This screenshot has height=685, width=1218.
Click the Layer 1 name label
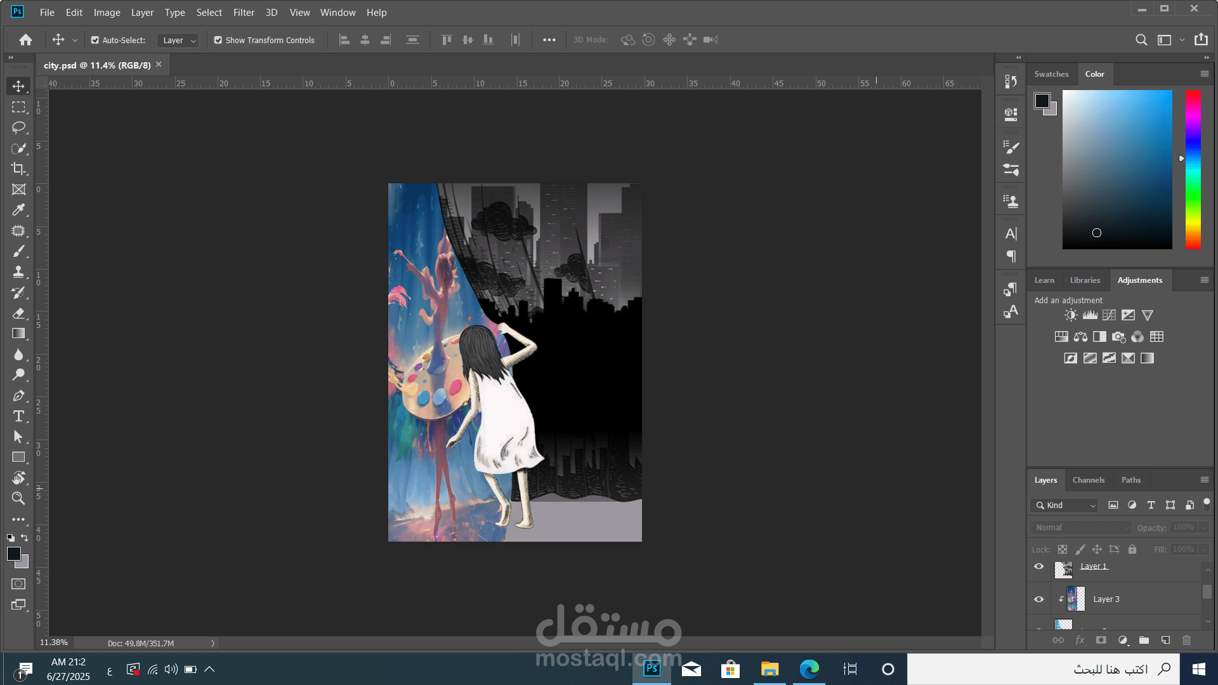(1094, 566)
